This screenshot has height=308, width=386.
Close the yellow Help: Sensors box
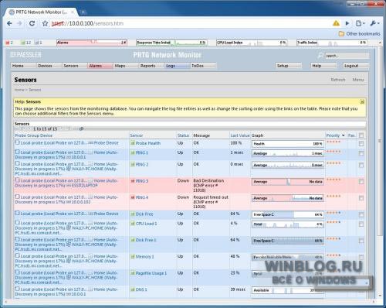click(362, 101)
